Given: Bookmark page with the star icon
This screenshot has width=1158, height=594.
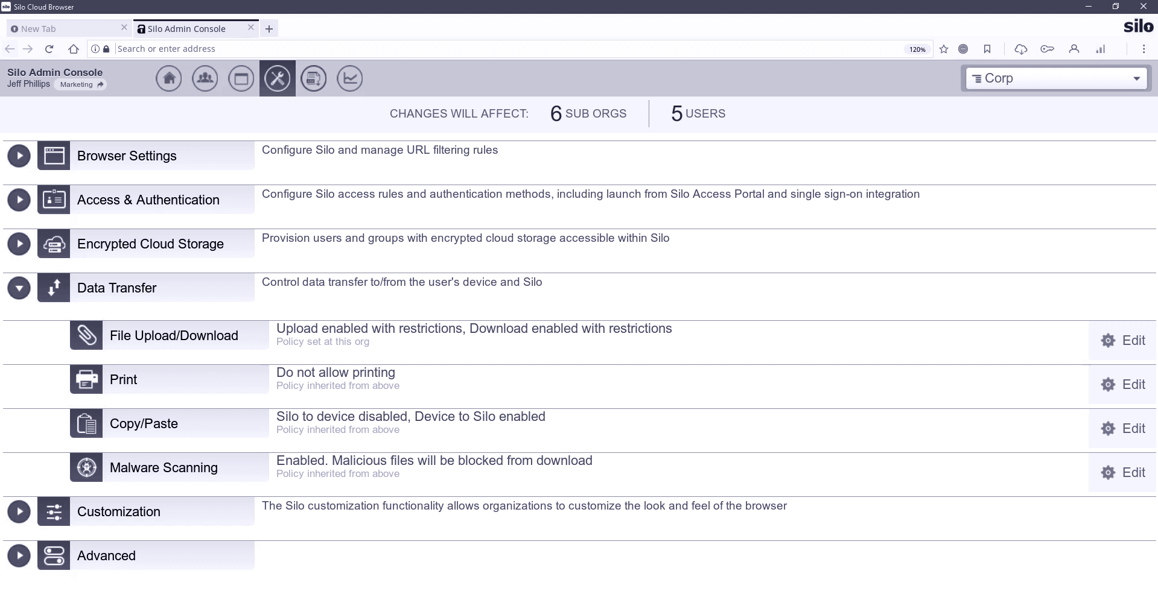Looking at the screenshot, I should coord(944,49).
